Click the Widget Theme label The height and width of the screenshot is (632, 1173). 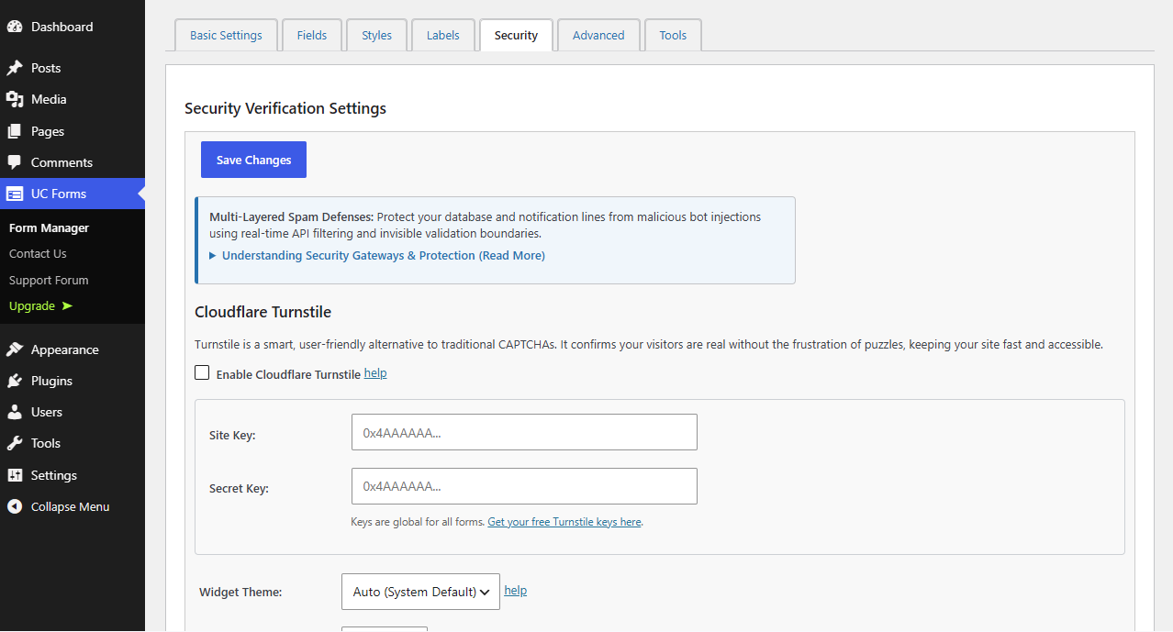[x=240, y=592]
